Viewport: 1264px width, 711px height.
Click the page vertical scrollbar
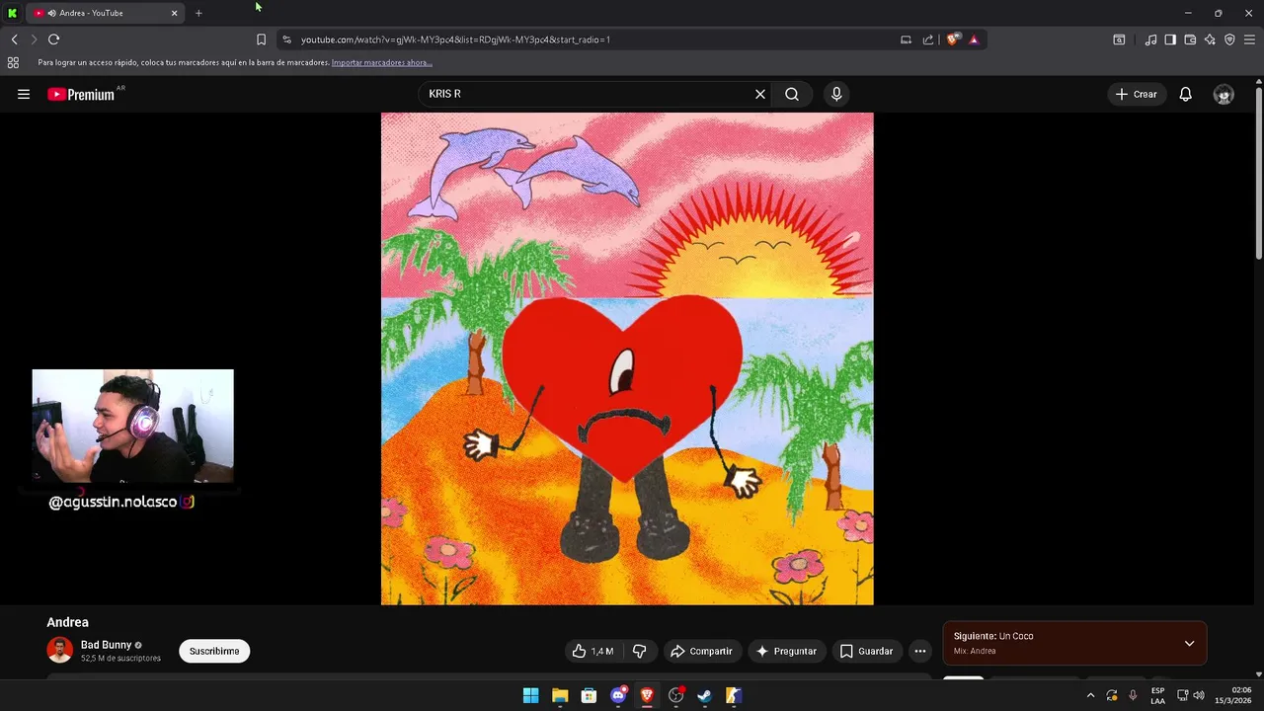point(1258,174)
